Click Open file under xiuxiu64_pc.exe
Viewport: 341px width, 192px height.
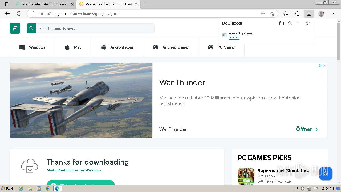[x=234, y=38]
